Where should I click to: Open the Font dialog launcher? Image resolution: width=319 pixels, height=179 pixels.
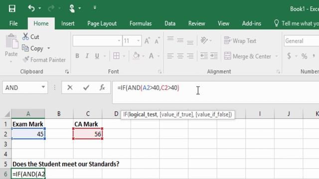point(160,72)
